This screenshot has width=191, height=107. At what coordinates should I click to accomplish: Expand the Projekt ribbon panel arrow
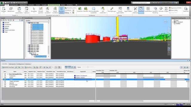pyautogui.click(x=17, y=15)
